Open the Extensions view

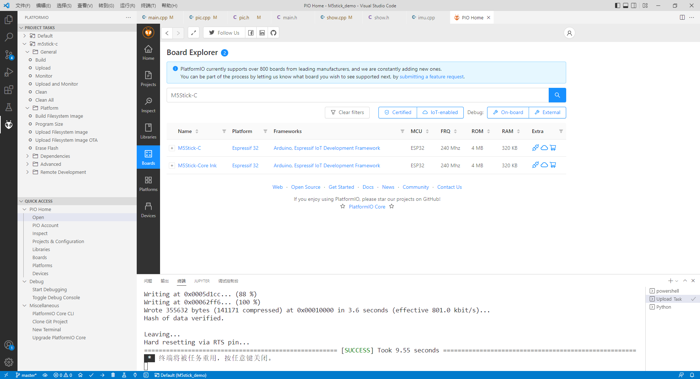coord(9,90)
